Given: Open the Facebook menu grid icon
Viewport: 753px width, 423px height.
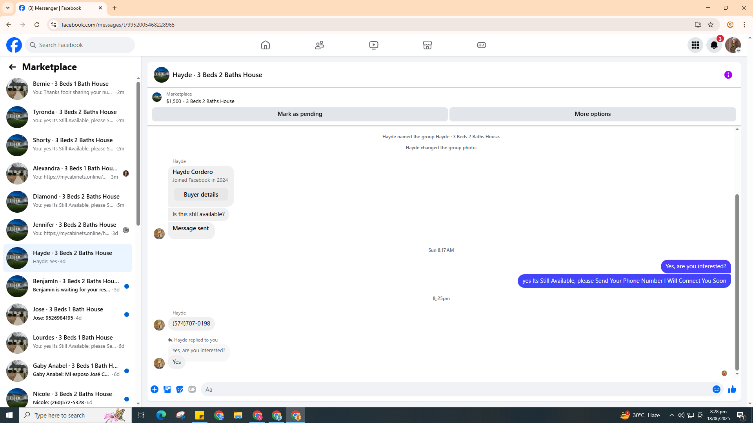Looking at the screenshot, I should [695, 45].
